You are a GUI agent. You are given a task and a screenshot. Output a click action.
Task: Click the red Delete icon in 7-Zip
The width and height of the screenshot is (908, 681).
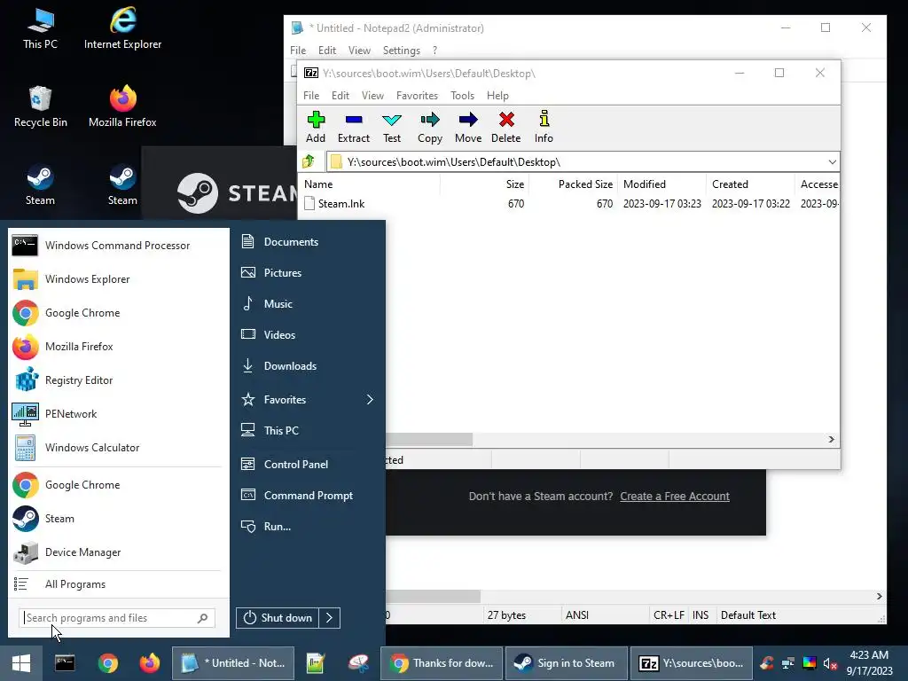coord(506,127)
